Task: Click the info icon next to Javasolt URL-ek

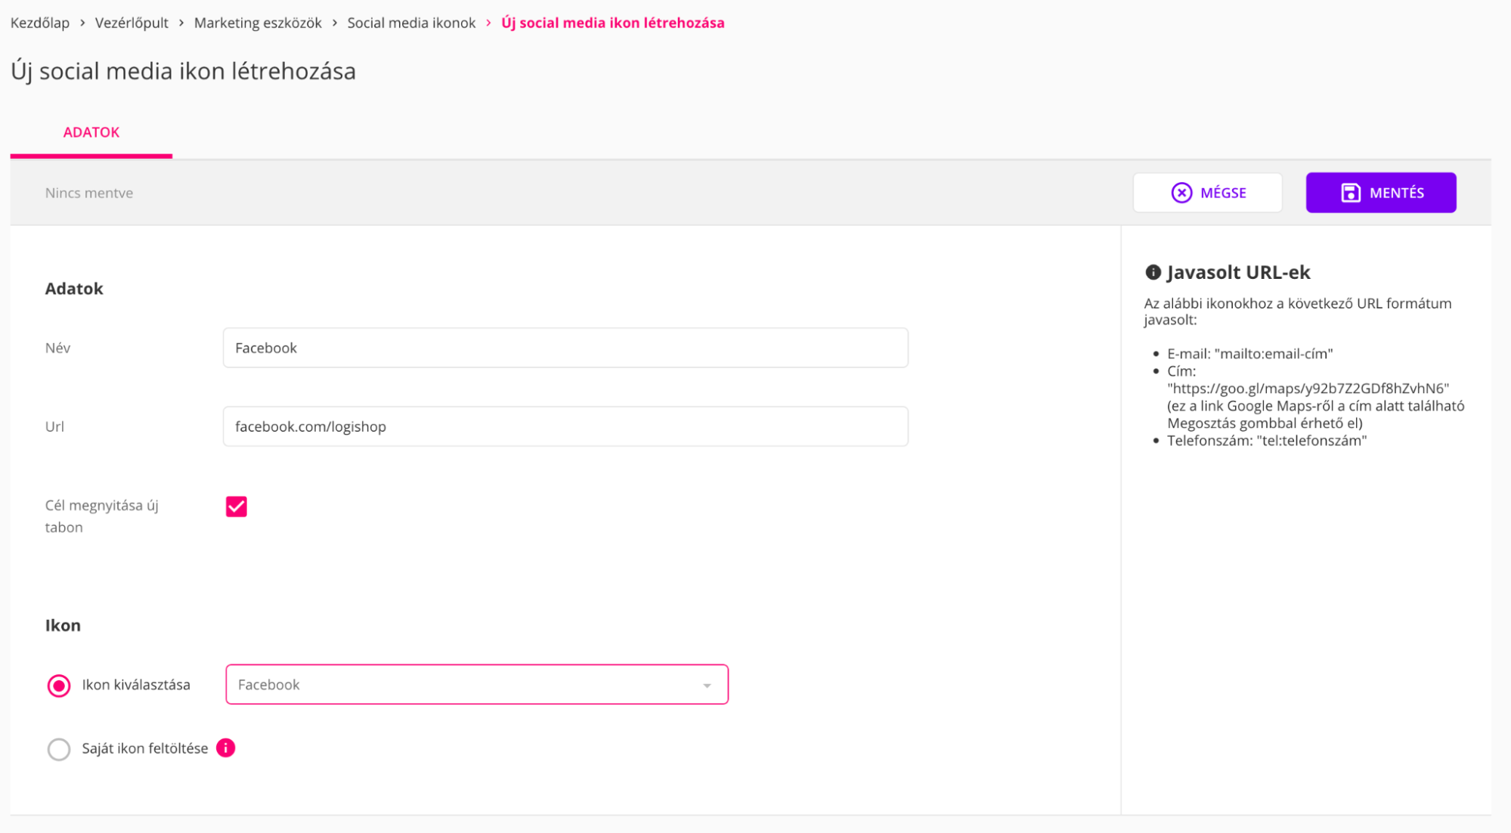Action: click(1153, 272)
